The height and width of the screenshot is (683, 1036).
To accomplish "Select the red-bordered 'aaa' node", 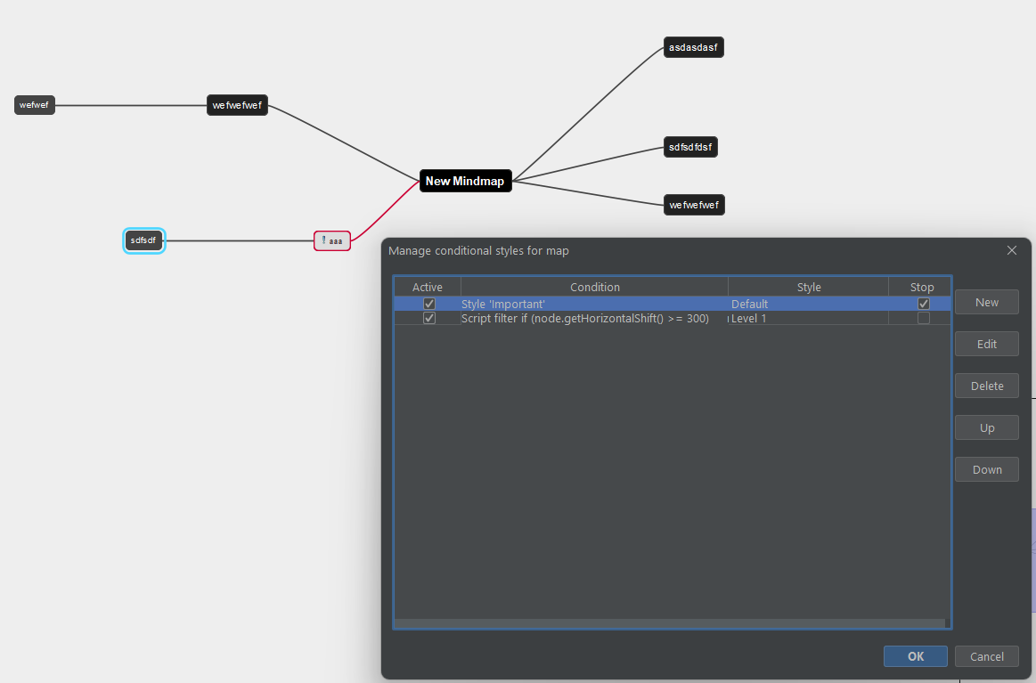I will pyautogui.click(x=335, y=240).
